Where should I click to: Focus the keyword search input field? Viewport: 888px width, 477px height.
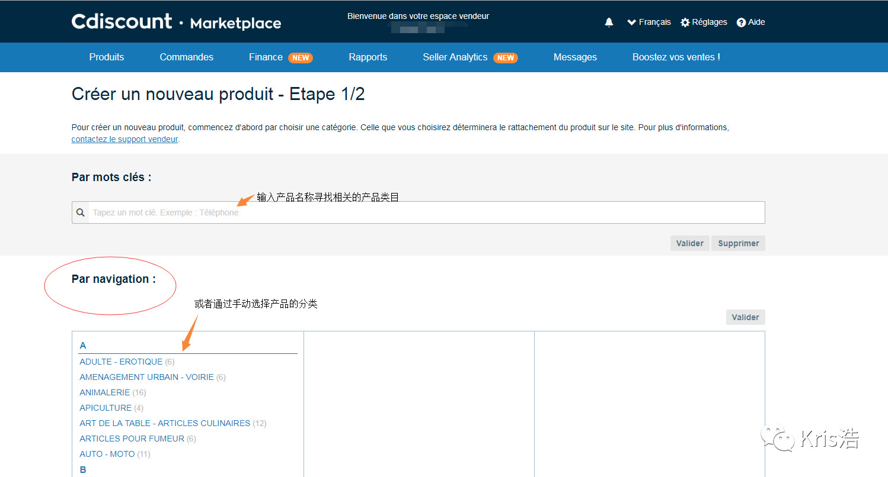(426, 212)
